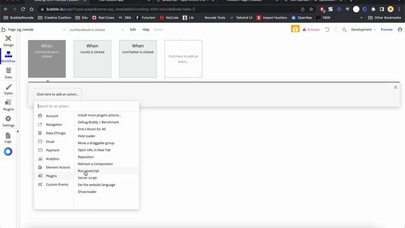Open the Nocode Tools bookmark
Screen dimensions: 405x228
[215, 18]
